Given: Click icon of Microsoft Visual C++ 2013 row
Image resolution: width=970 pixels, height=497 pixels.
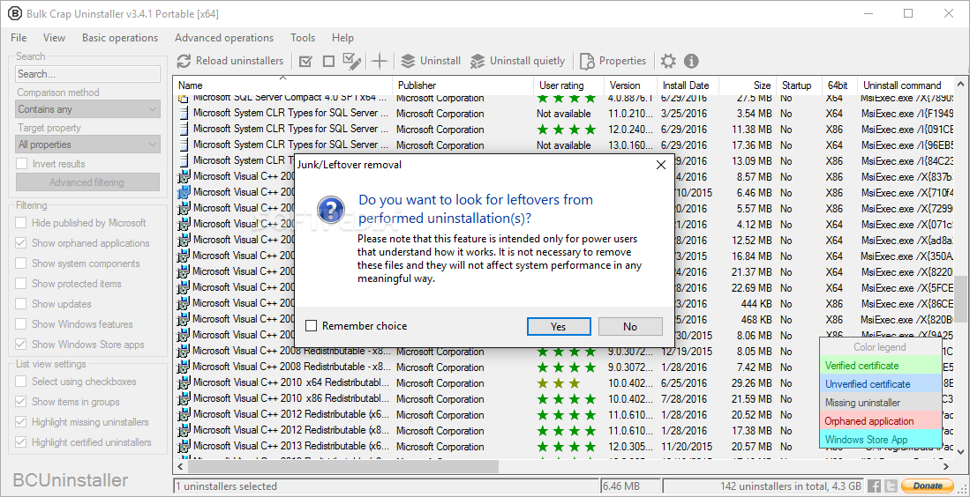Looking at the screenshot, I should pos(183,446).
